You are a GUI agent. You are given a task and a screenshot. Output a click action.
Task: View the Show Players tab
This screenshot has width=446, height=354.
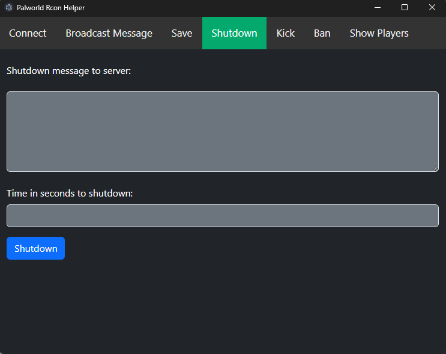pyautogui.click(x=379, y=33)
